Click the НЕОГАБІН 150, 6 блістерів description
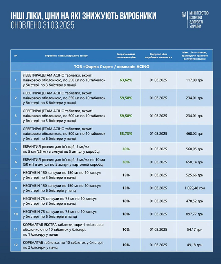 click(62, 188)
